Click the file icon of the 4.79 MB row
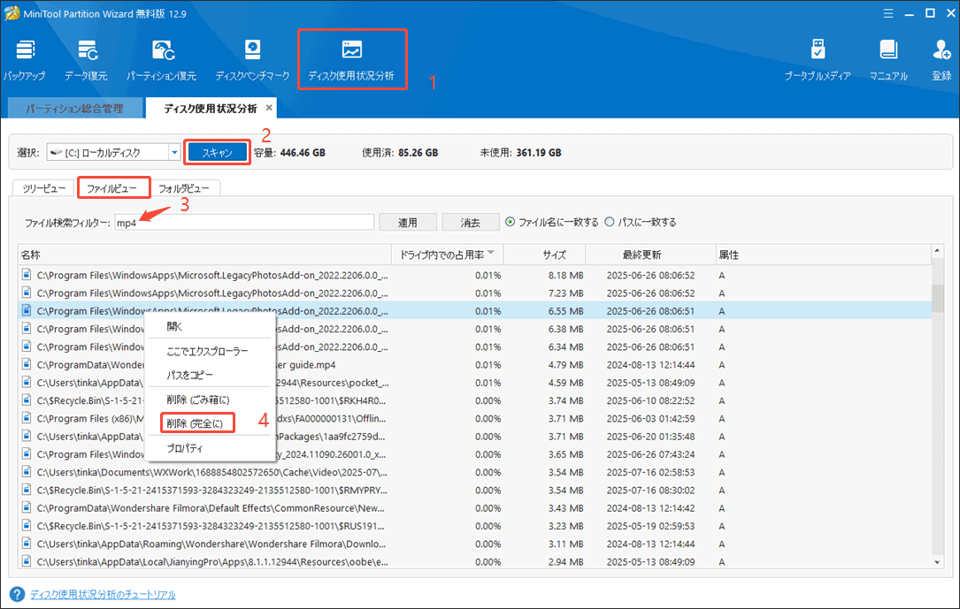Screen dimensions: 960x609 [27, 364]
